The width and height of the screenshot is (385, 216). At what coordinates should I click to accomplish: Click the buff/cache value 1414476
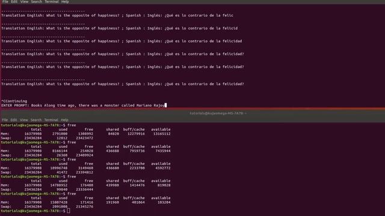pyautogui.click(x=137, y=185)
